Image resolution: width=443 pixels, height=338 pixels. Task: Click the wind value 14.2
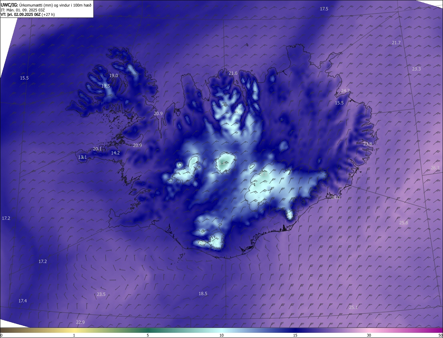coord(115,153)
